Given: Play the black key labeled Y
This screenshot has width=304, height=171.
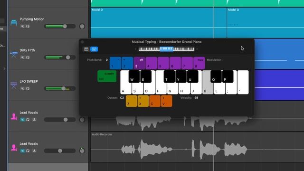Looking at the screenshot, I should click(x=181, y=76).
